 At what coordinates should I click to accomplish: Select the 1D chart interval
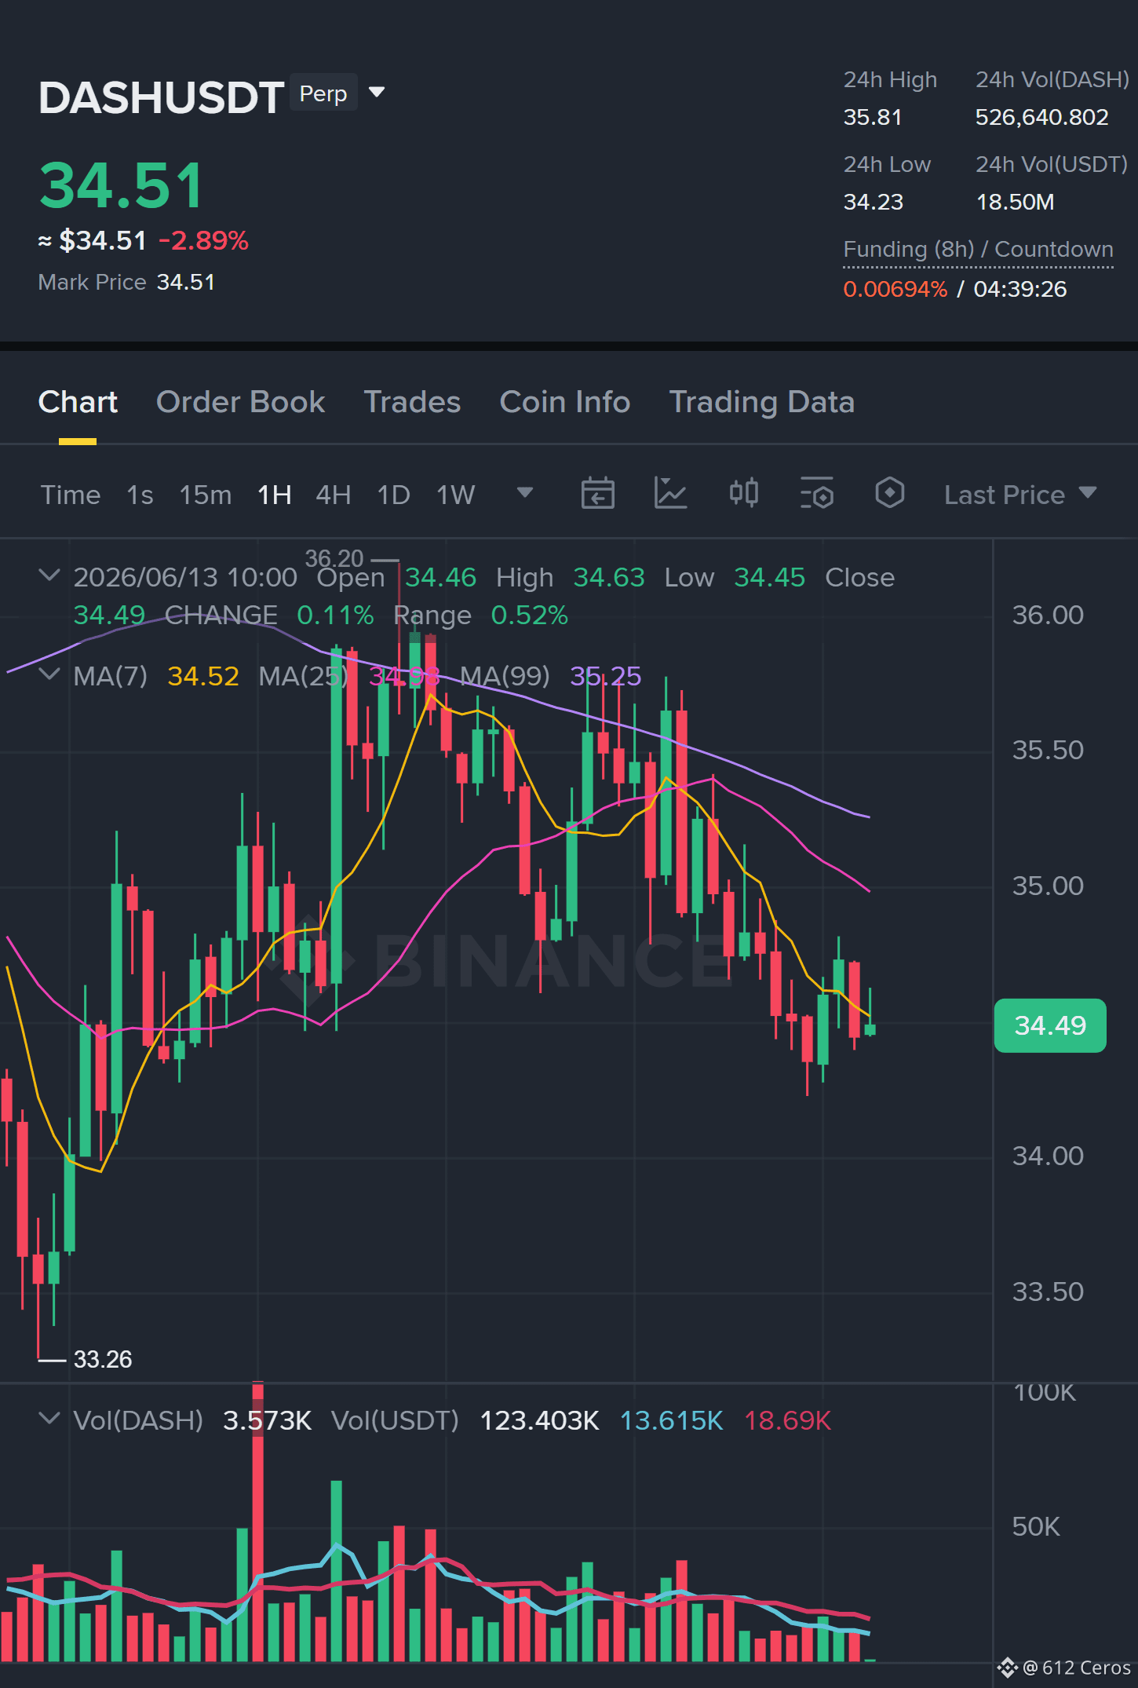(393, 495)
